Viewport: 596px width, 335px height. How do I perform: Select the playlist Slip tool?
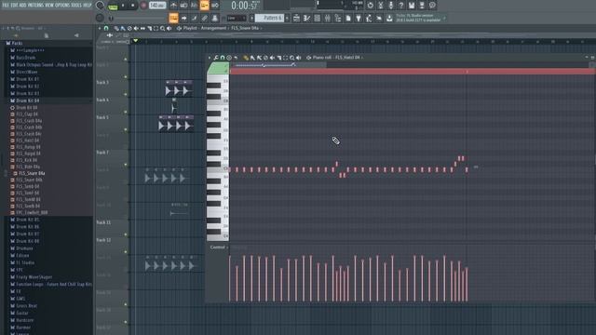142,28
